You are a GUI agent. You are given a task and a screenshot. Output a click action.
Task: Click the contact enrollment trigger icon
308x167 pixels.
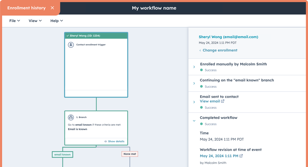pyautogui.click(x=71, y=45)
